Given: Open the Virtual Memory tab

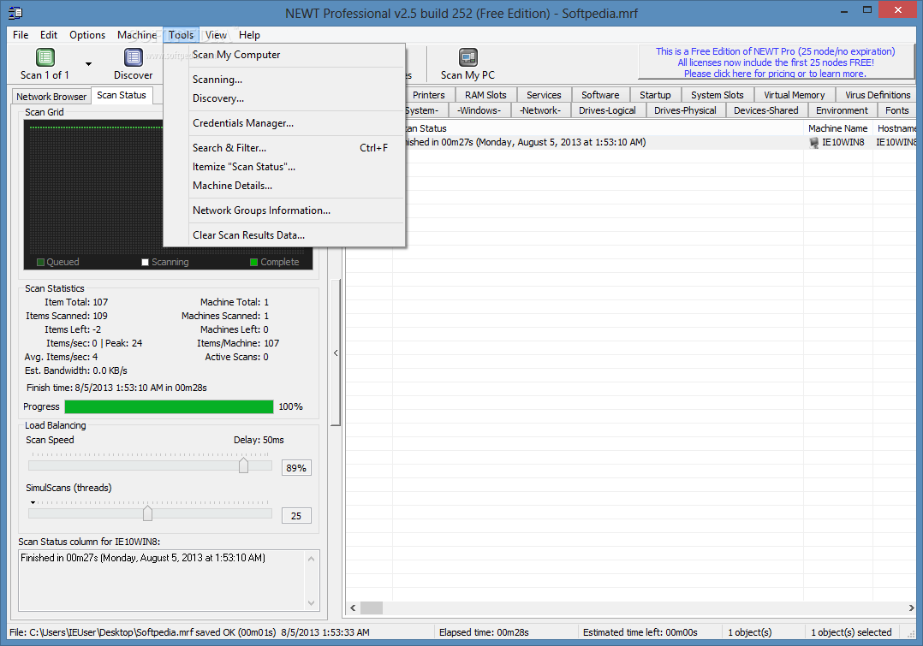Looking at the screenshot, I should click(x=794, y=95).
